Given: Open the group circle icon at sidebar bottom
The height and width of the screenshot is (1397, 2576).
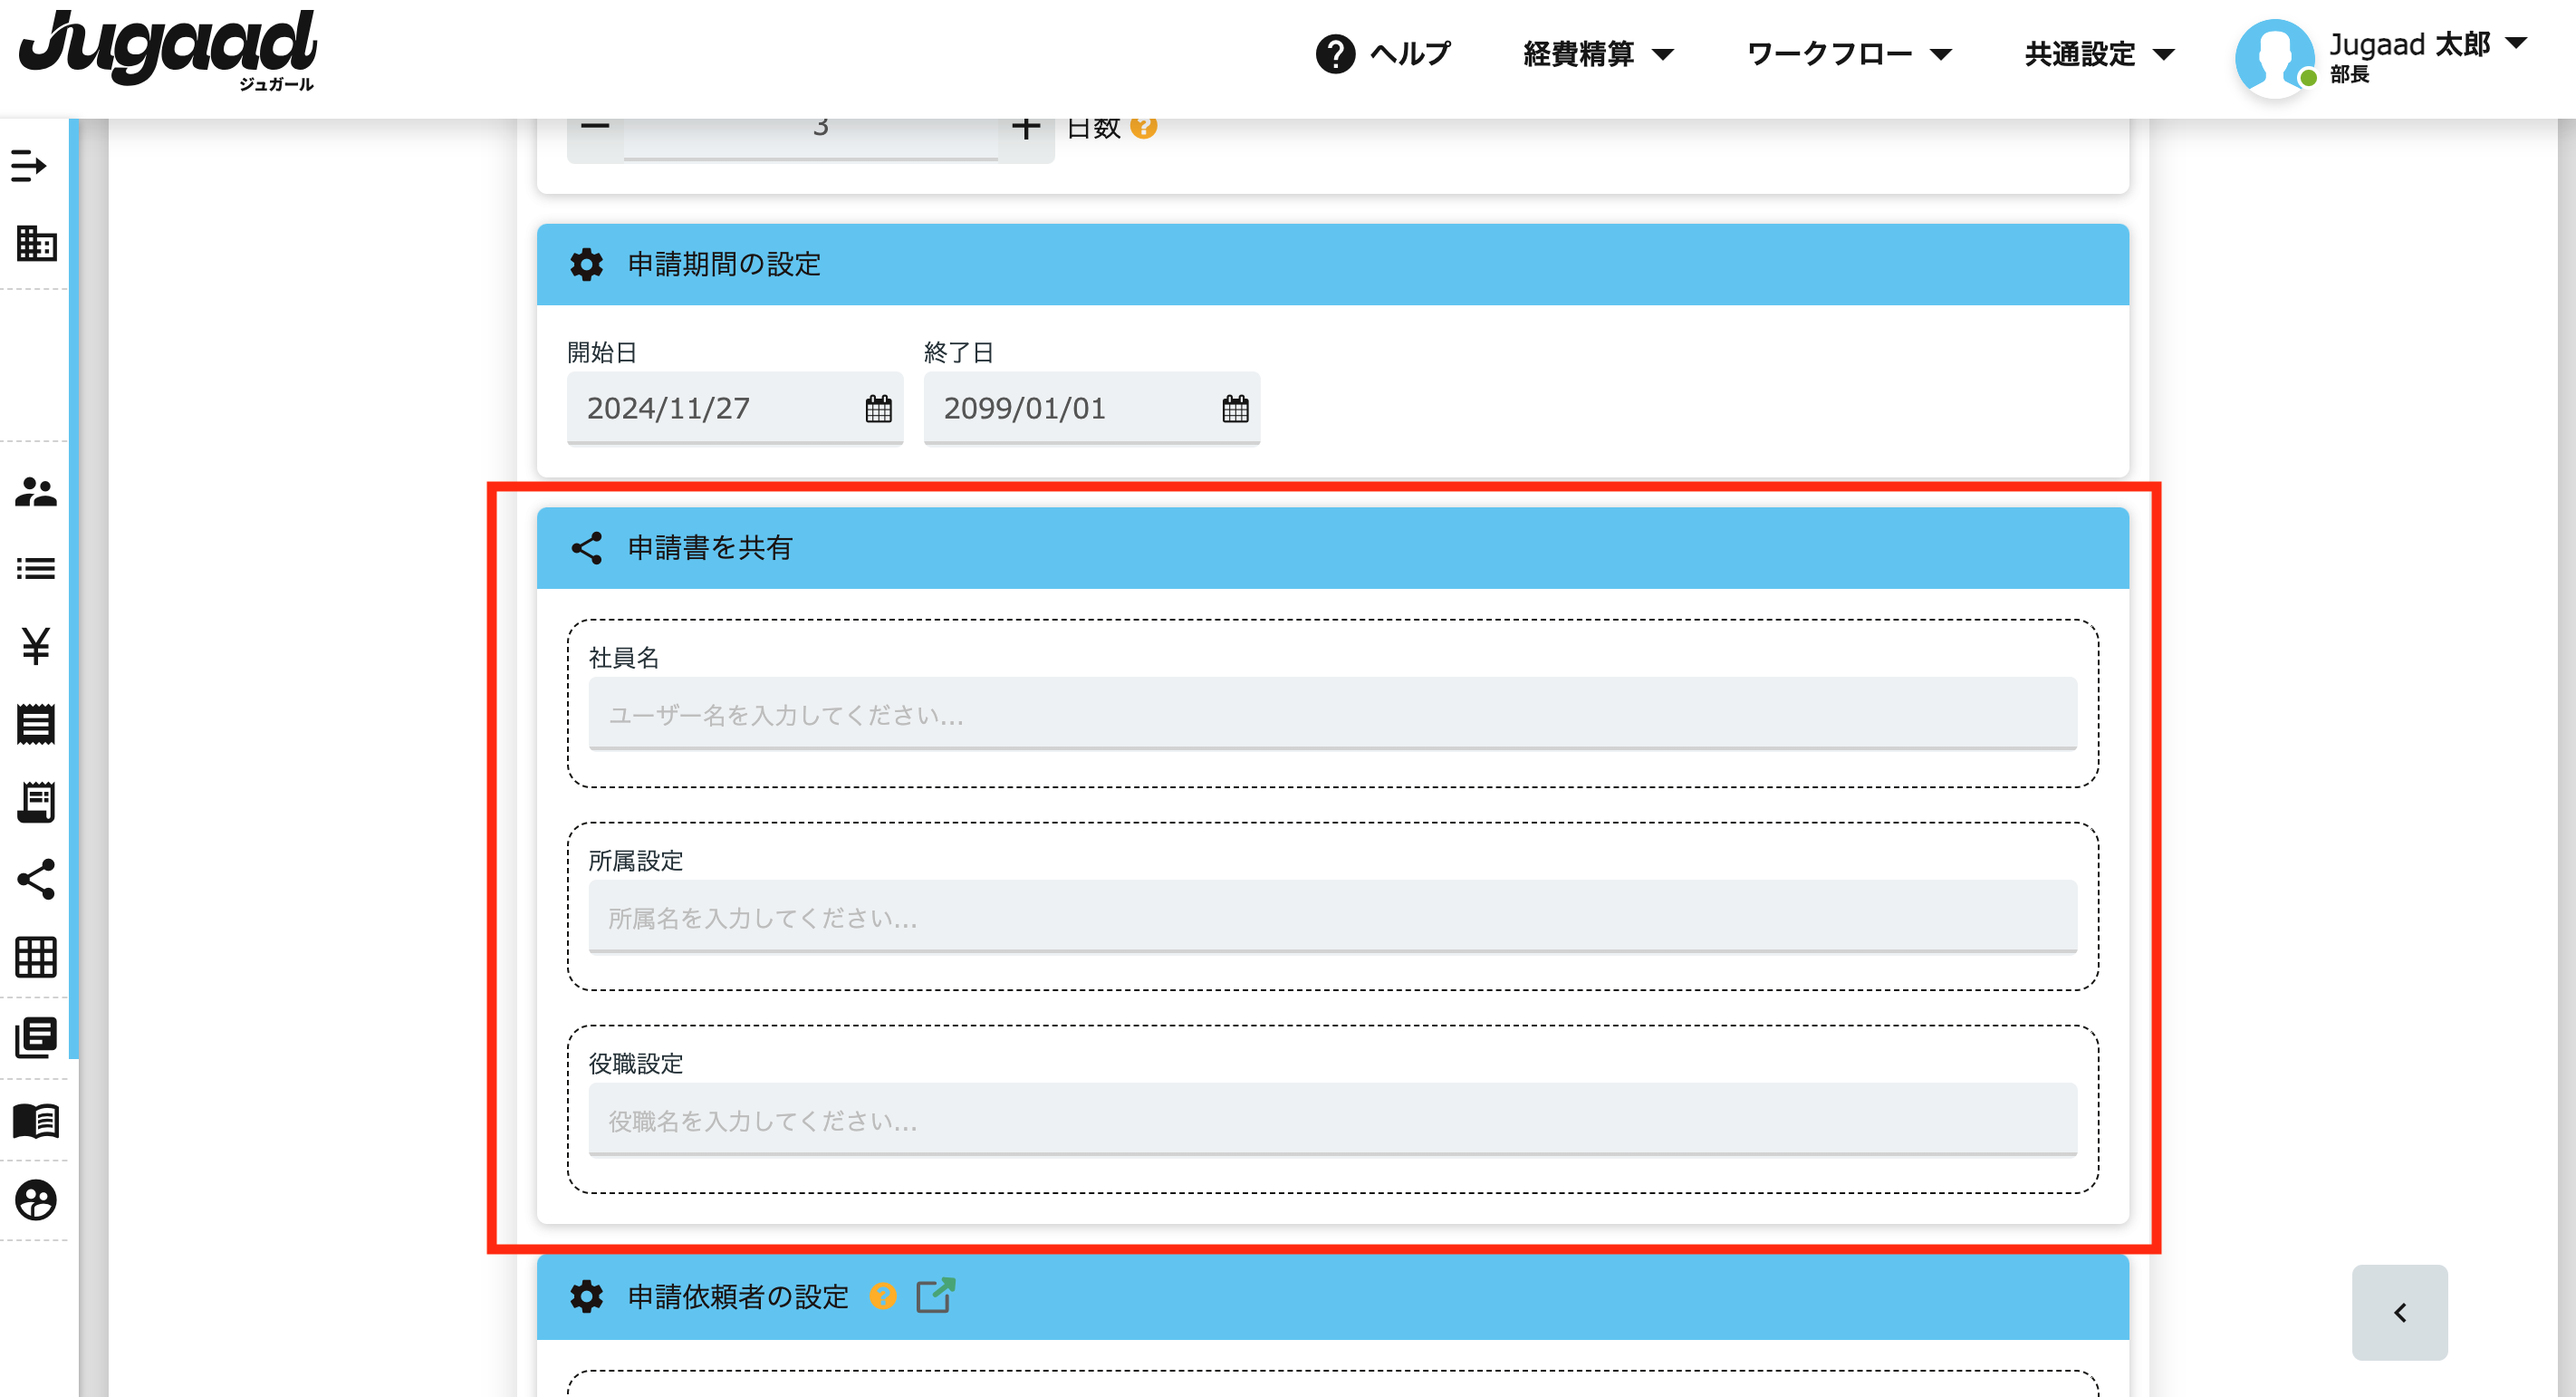Looking at the screenshot, I should click(x=36, y=1200).
